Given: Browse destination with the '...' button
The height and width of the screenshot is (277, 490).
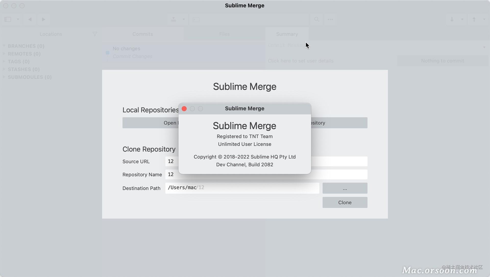Looking at the screenshot, I should [345, 188].
